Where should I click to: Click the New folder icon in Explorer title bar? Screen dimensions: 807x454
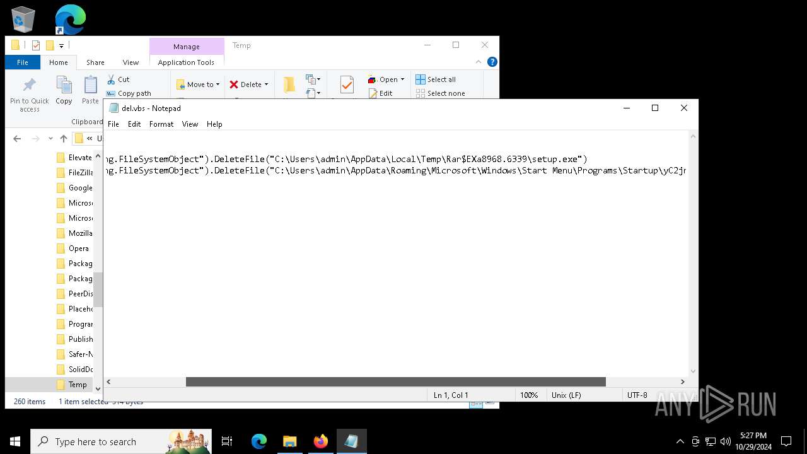(50, 45)
